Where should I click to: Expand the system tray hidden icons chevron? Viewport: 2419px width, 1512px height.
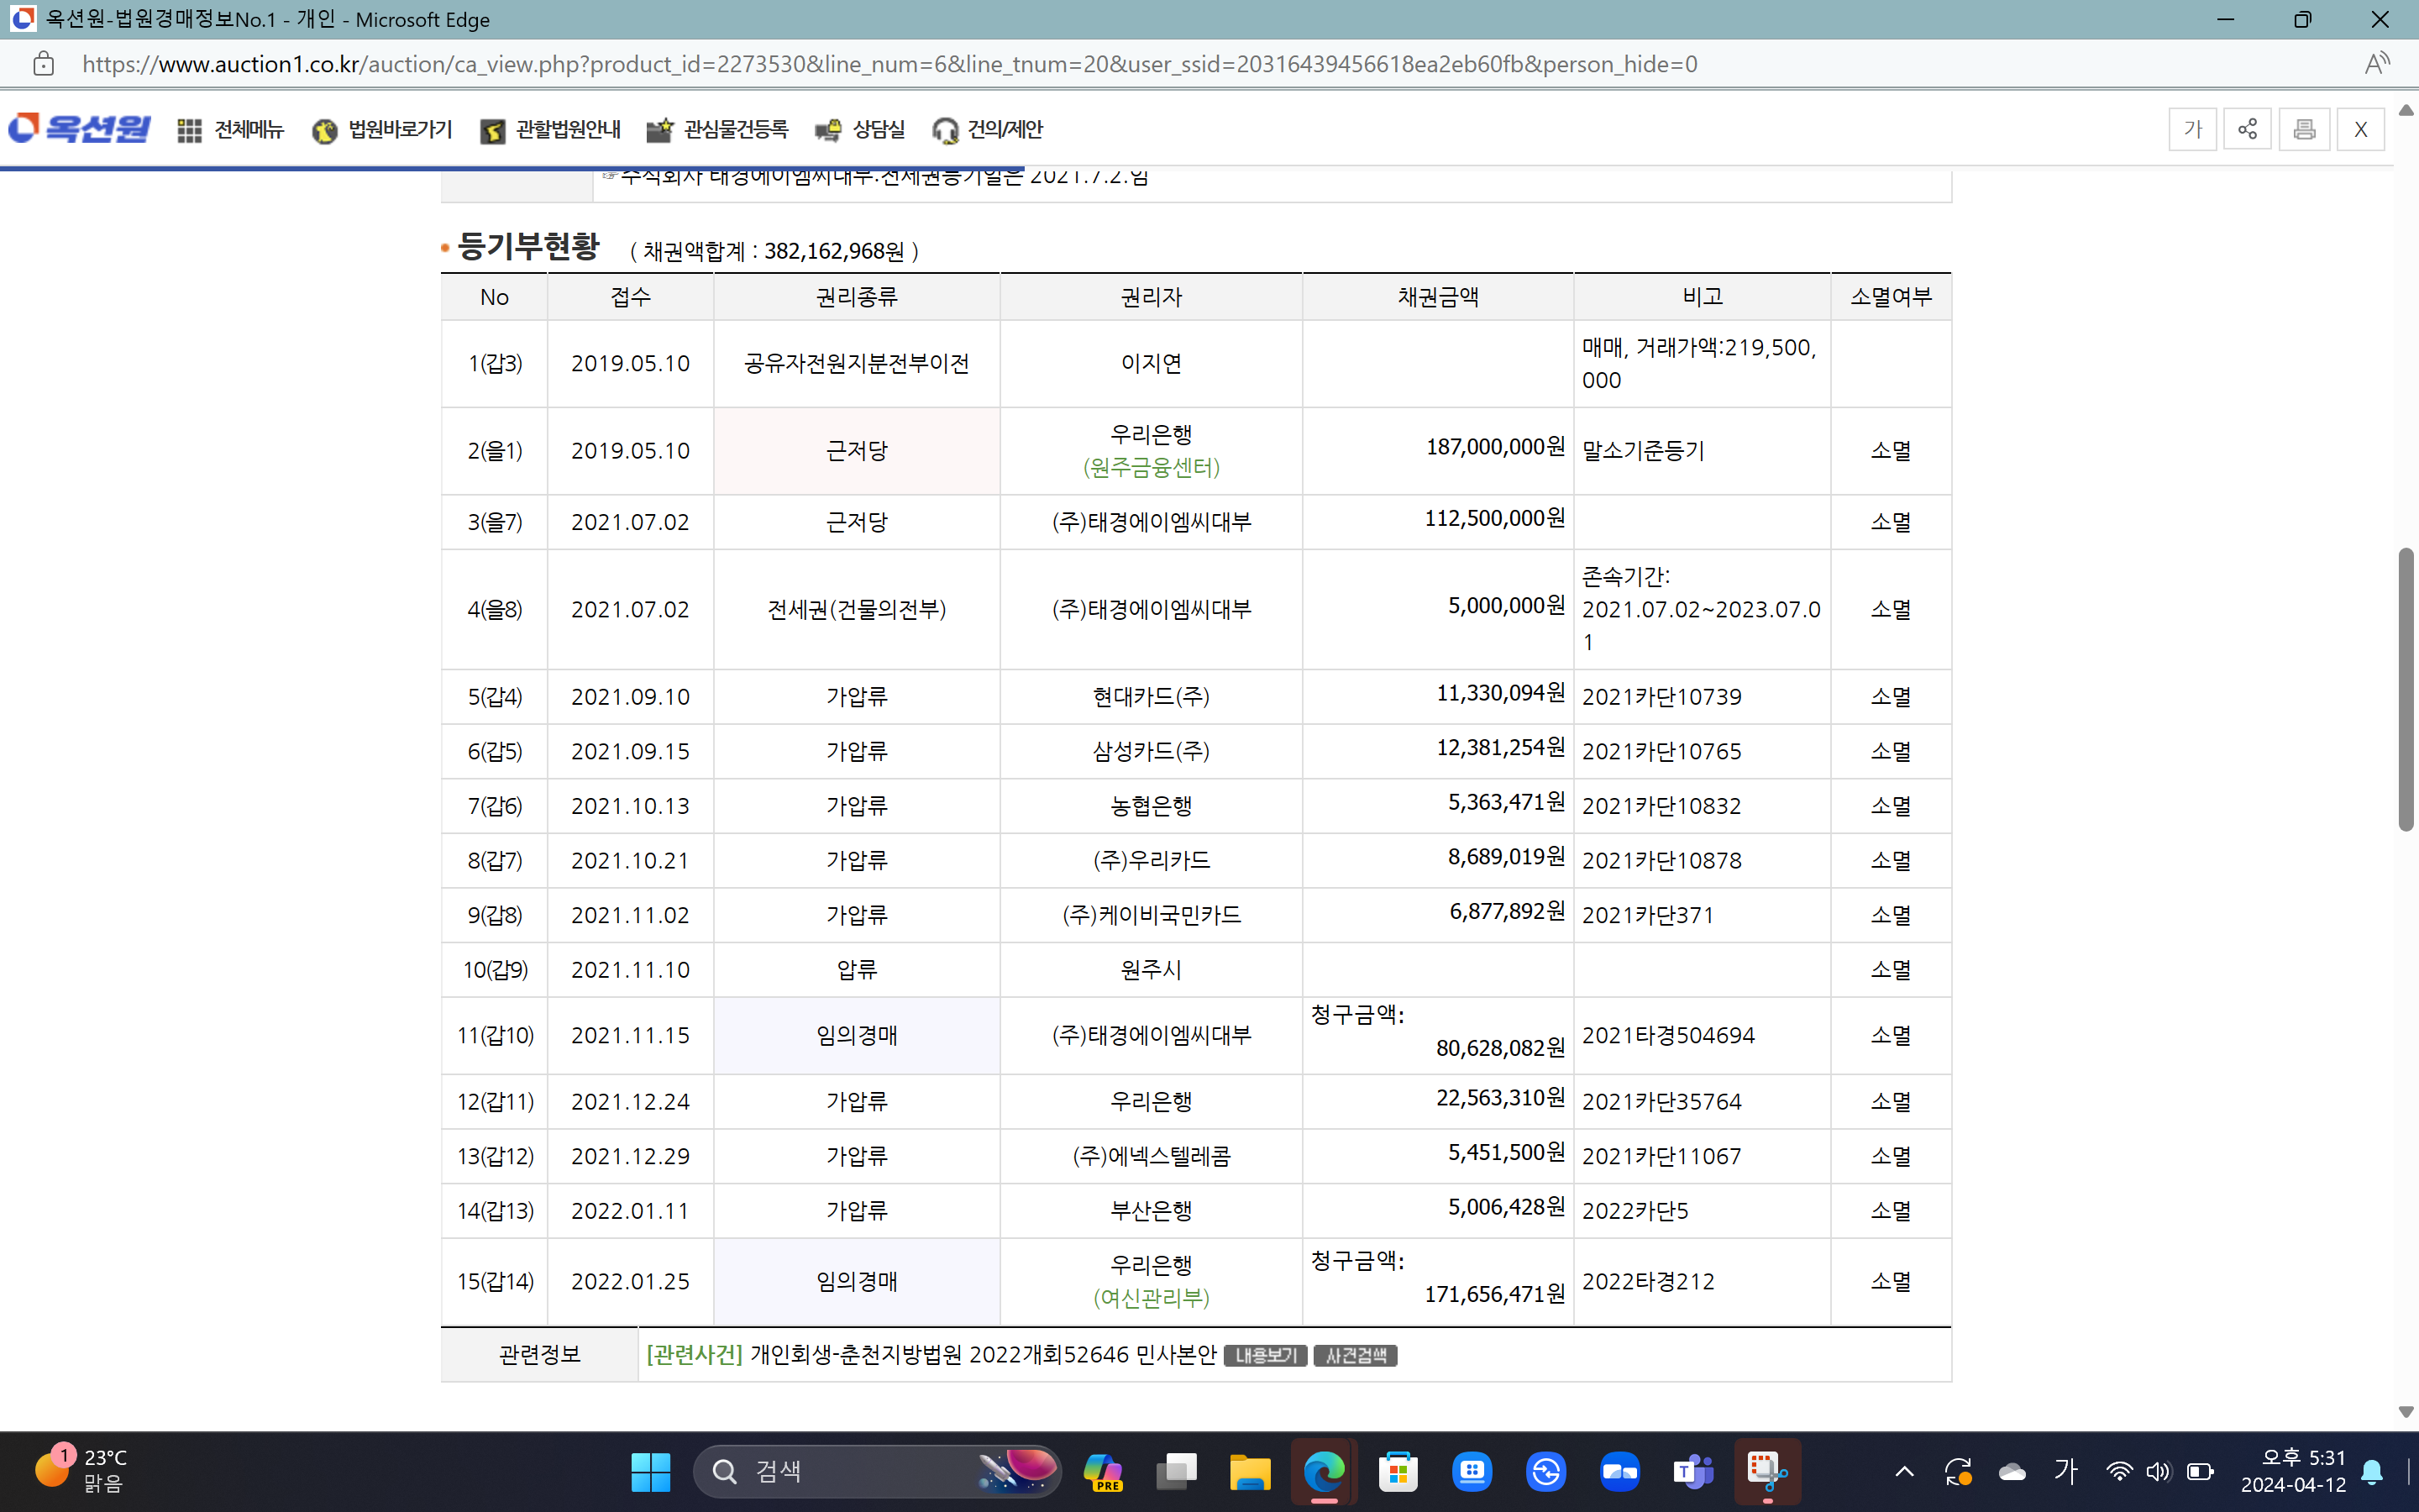pyautogui.click(x=1904, y=1471)
